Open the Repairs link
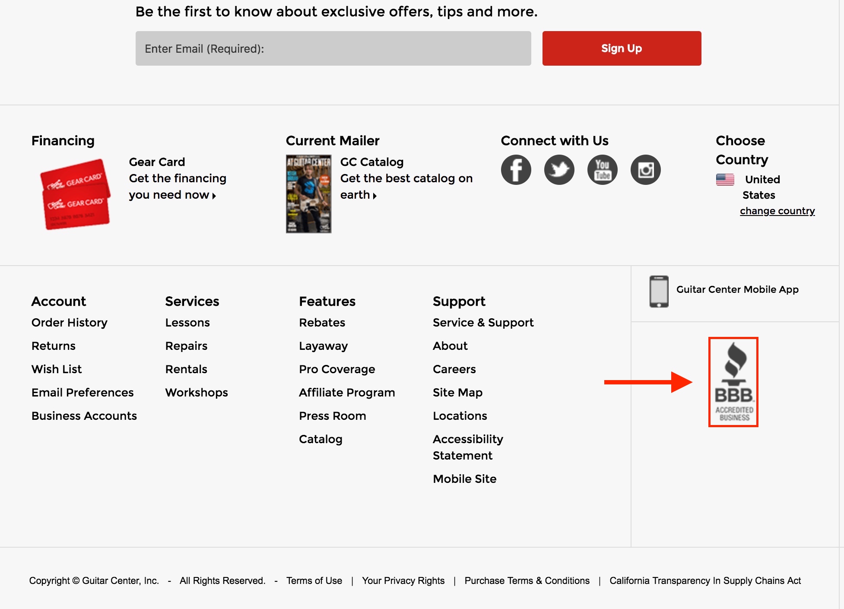The width and height of the screenshot is (844, 609). tap(186, 346)
